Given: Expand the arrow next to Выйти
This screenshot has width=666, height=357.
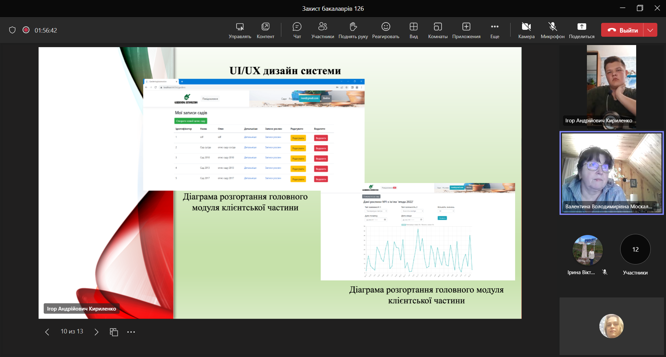Looking at the screenshot, I should tap(650, 30).
